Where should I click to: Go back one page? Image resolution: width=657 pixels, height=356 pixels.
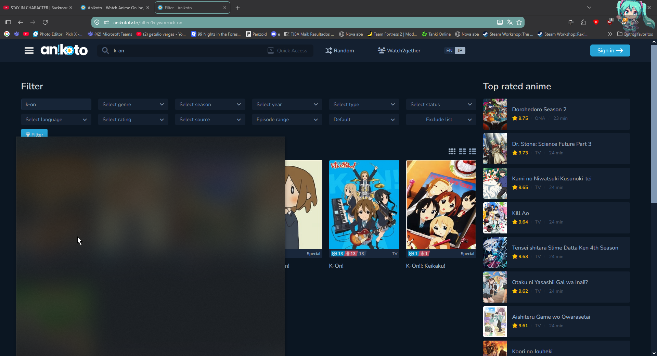coord(21,22)
